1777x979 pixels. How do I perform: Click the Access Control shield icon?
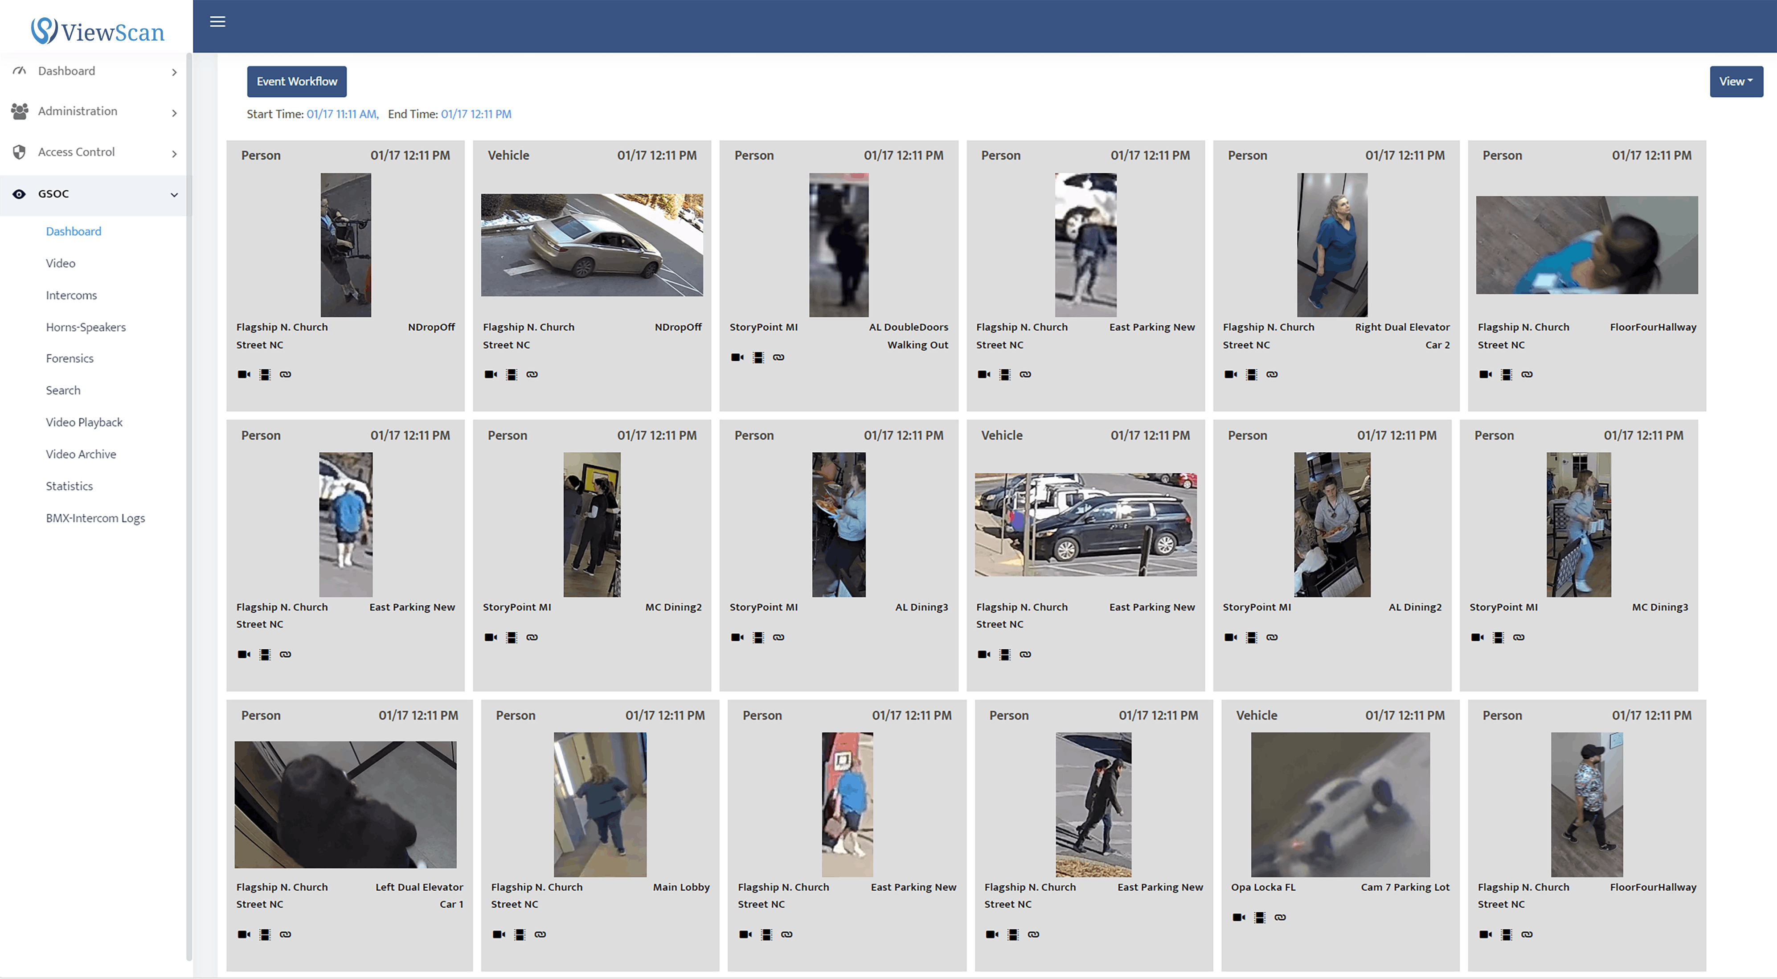click(x=19, y=152)
